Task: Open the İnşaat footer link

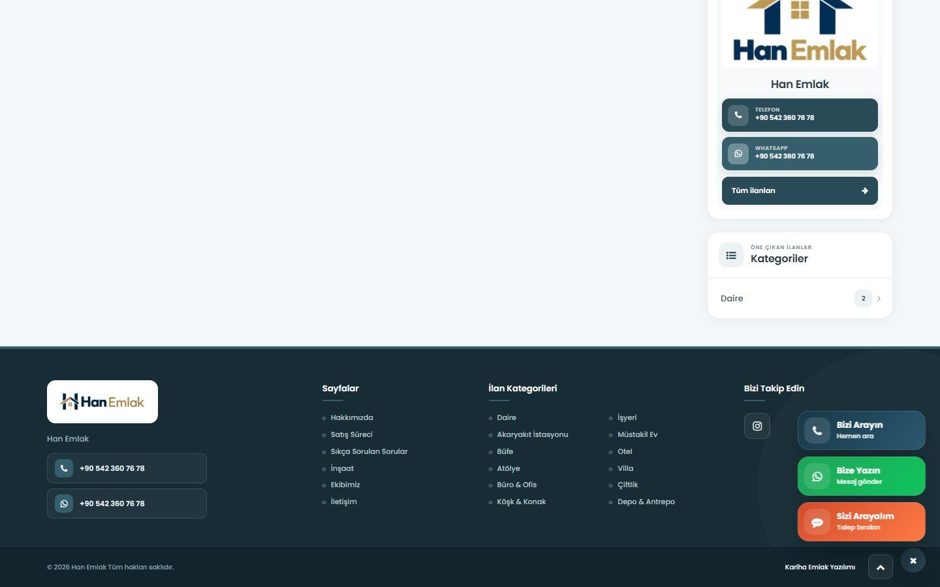Action: tap(342, 468)
